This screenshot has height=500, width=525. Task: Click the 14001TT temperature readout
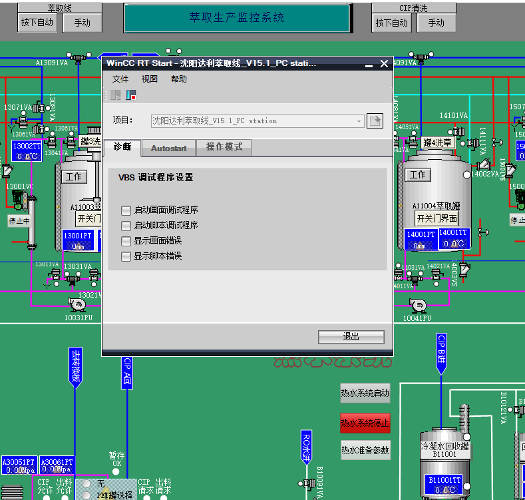(x=454, y=238)
